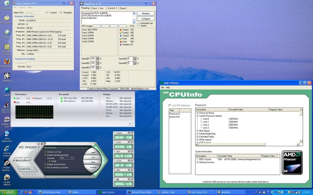Toggle Run in Boot-up Session in PC Probe
313x195 pixels.
click(46, 168)
